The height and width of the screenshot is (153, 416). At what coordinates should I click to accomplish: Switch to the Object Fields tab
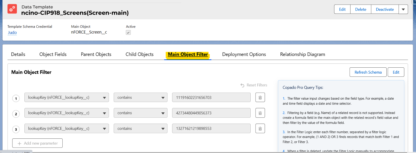pos(53,54)
